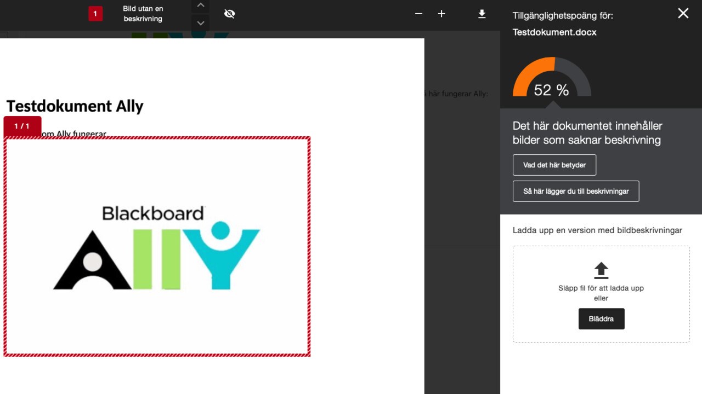Go to next issue with down chevron
702x394 pixels.
tap(201, 23)
